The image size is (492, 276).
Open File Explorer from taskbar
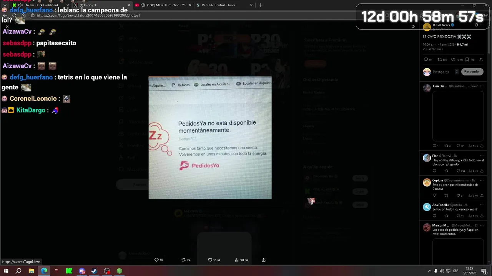[x=32, y=271]
